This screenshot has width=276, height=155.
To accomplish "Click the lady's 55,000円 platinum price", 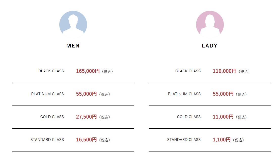I will (x=223, y=94).
